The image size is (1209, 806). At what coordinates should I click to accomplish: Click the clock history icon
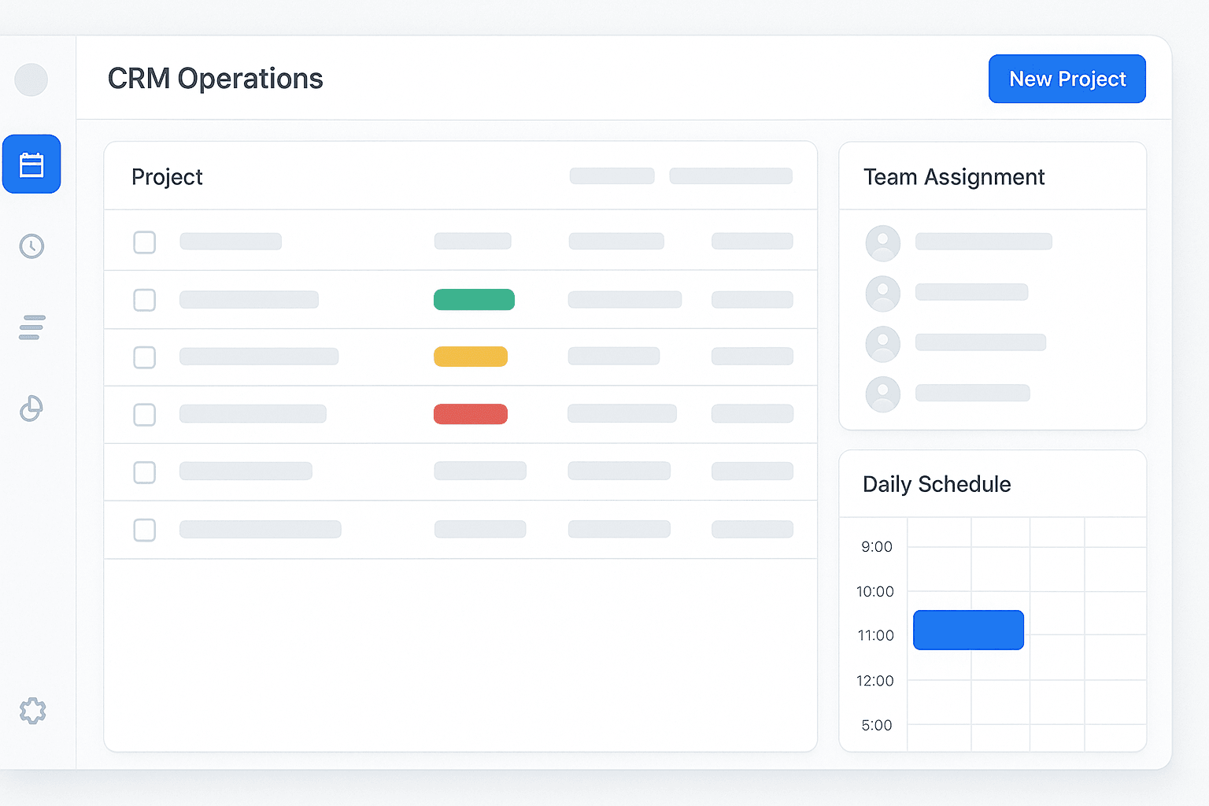coord(31,246)
